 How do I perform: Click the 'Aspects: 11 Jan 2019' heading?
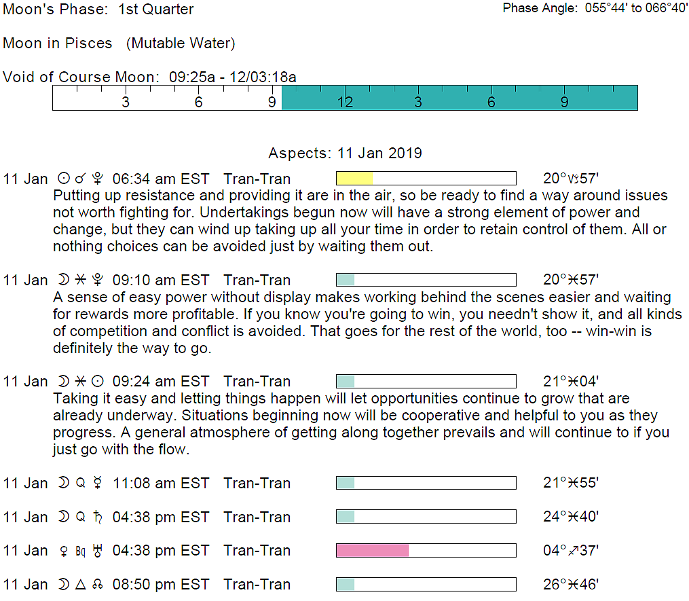[345, 153]
